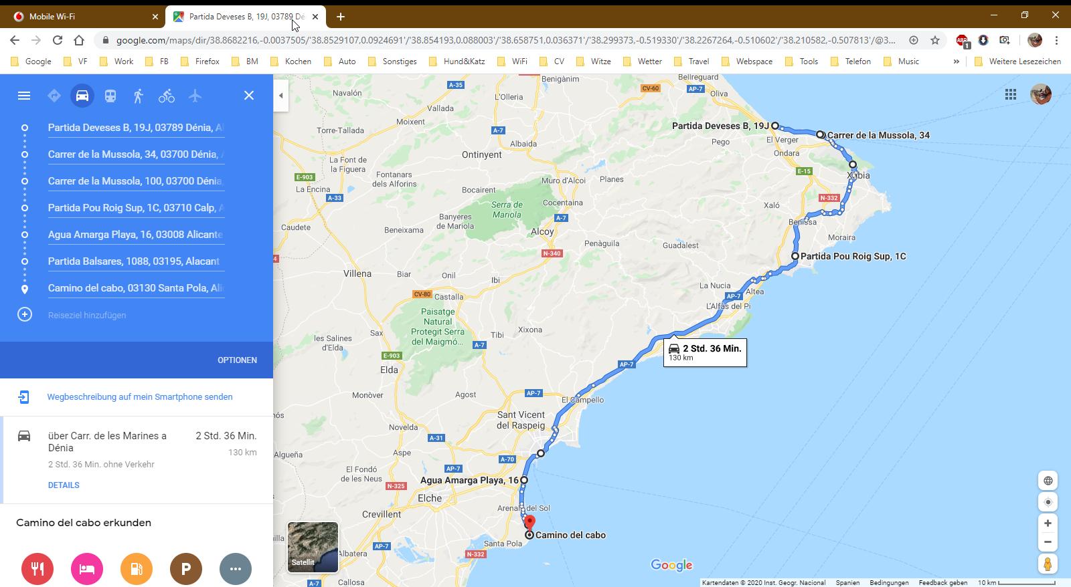Open the Google Maps hamburger menu
Image resolution: width=1071 pixels, height=587 pixels.
pos(24,96)
